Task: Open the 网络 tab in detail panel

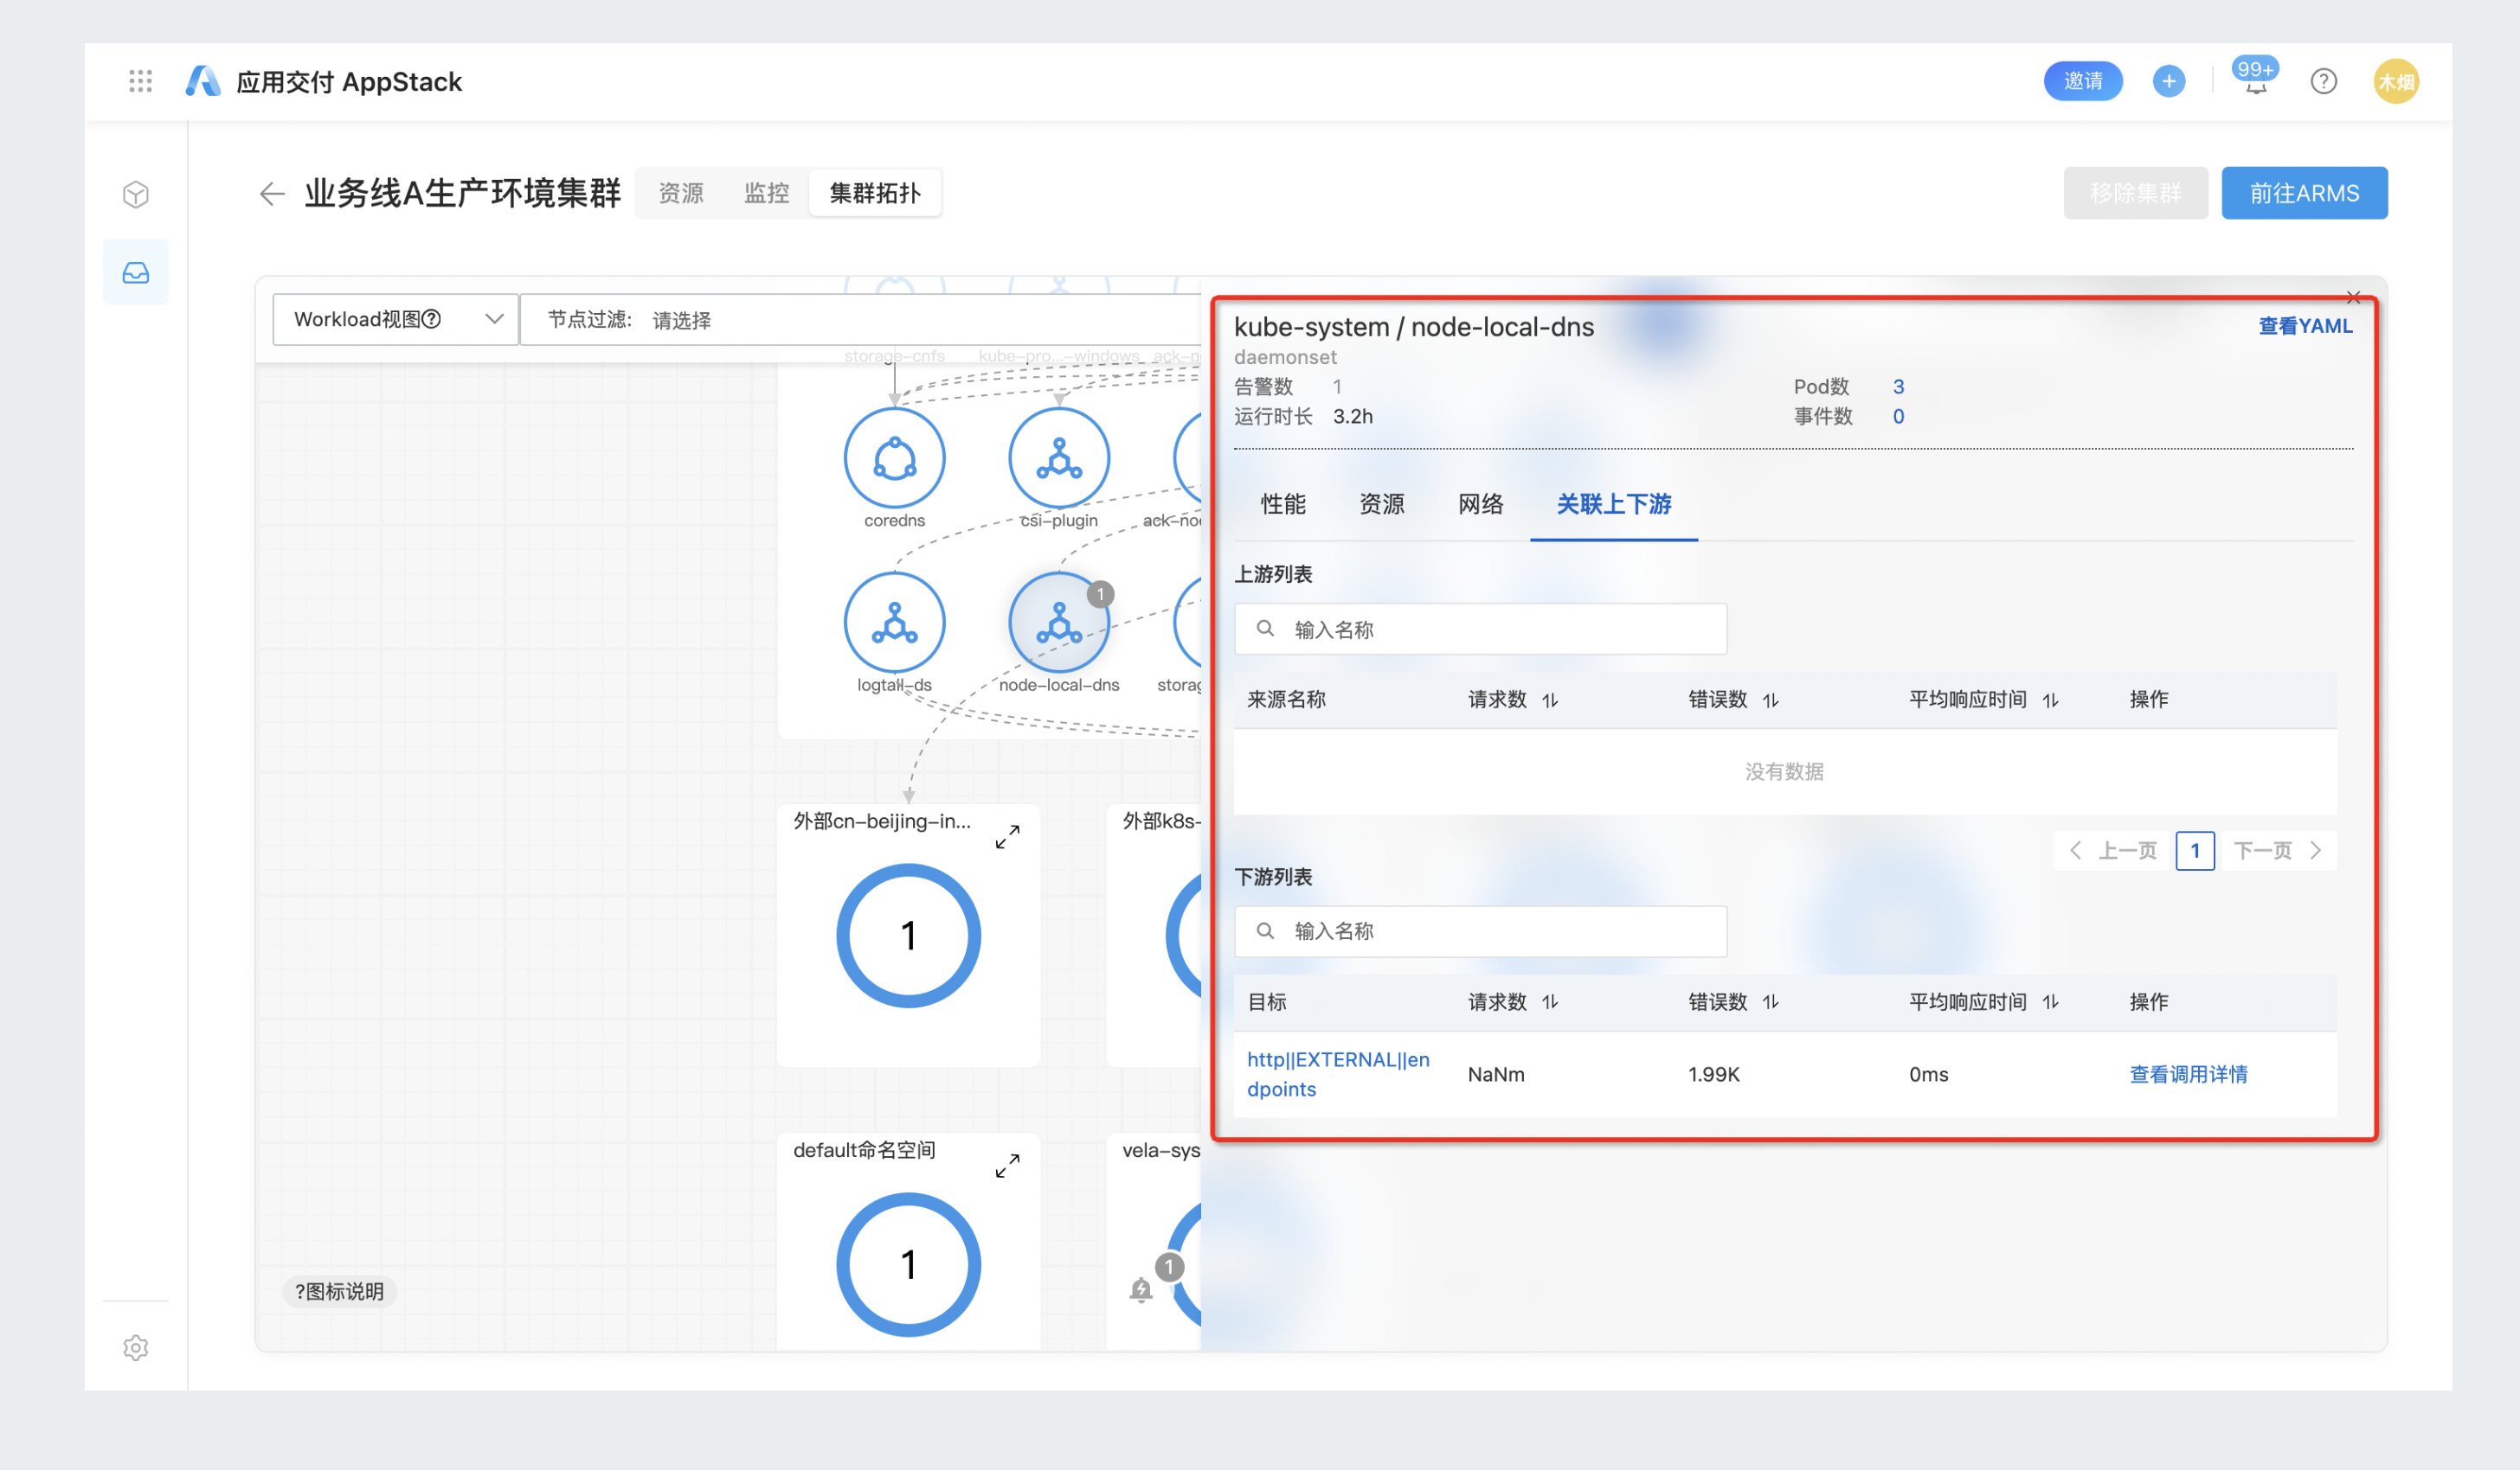Action: coord(1481,503)
